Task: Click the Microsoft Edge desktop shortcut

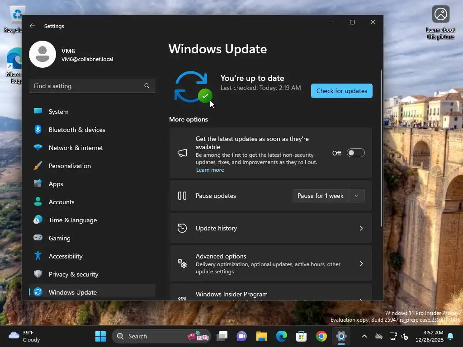Action: 14,66
